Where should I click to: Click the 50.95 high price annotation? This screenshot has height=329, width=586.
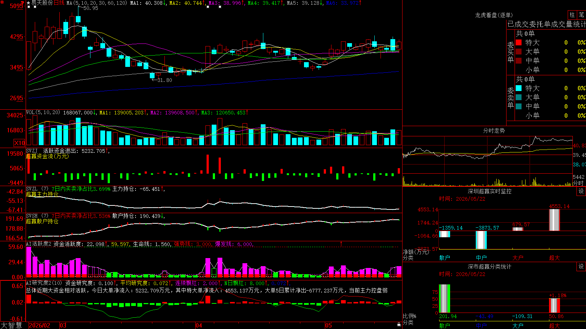pyautogui.click(x=90, y=8)
